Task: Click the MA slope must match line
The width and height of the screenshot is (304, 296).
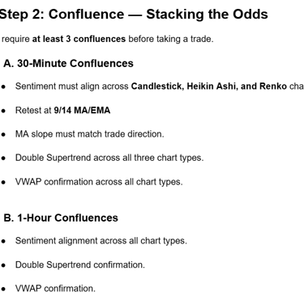Action: (x=90, y=134)
